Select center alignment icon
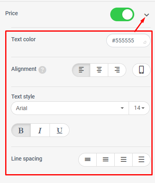Screen dimensions: 155x183 [x=99, y=70]
